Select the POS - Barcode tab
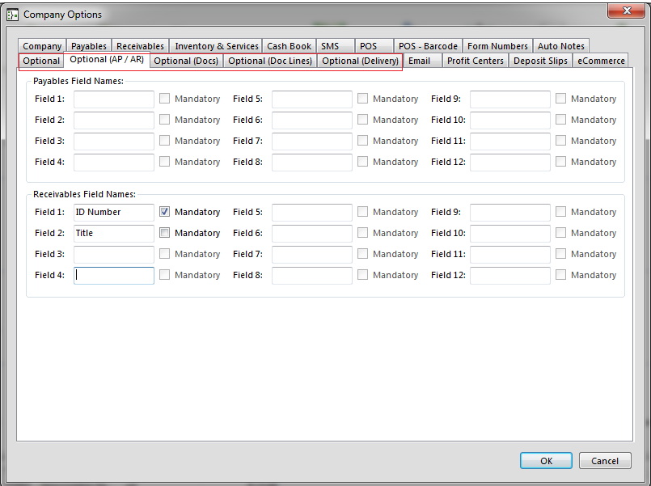Image resolution: width=651 pixels, height=486 pixels. 428,46
